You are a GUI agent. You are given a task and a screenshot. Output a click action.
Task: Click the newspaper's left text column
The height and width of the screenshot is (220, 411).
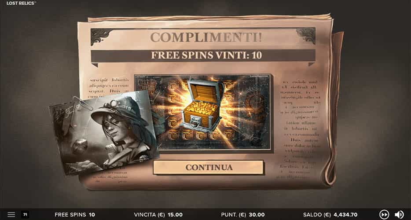click(x=109, y=85)
